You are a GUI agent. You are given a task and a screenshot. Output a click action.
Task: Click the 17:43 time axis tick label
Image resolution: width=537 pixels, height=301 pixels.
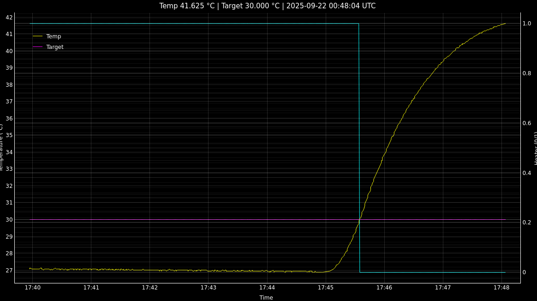click(208, 288)
